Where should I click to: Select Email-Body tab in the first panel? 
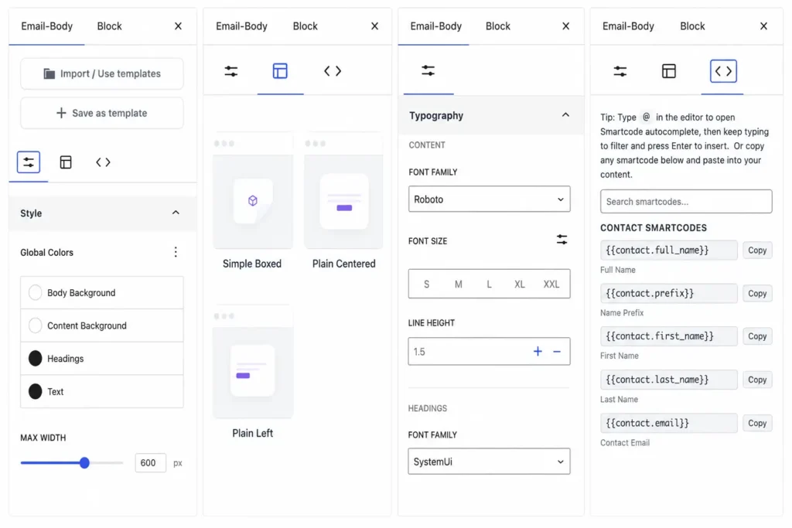[x=46, y=26]
